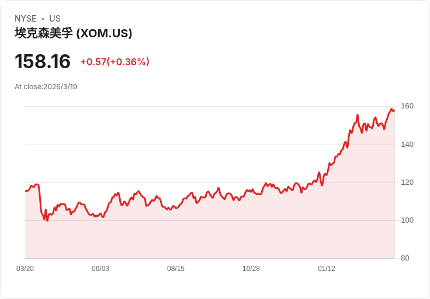Click the 140 price axis label
The height and width of the screenshot is (299, 430).
(407, 145)
